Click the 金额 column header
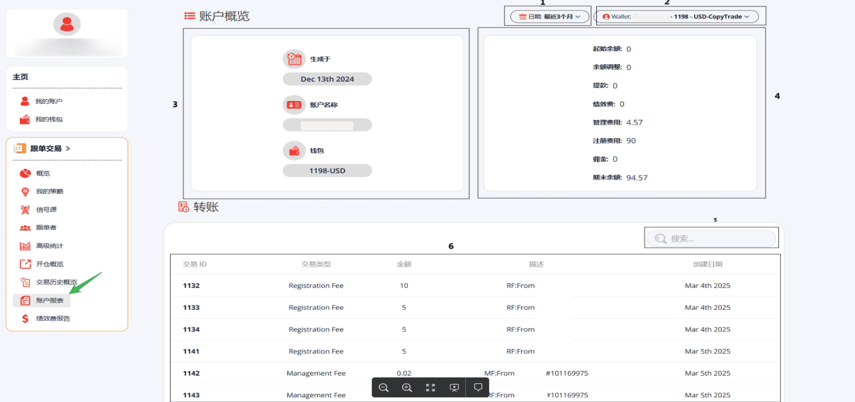The height and width of the screenshot is (402, 855). tap(404, 264)
